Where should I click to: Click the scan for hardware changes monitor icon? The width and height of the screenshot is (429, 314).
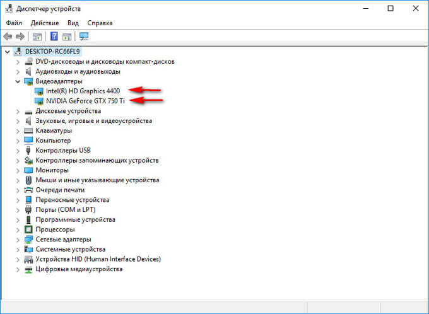click(84, 37)
